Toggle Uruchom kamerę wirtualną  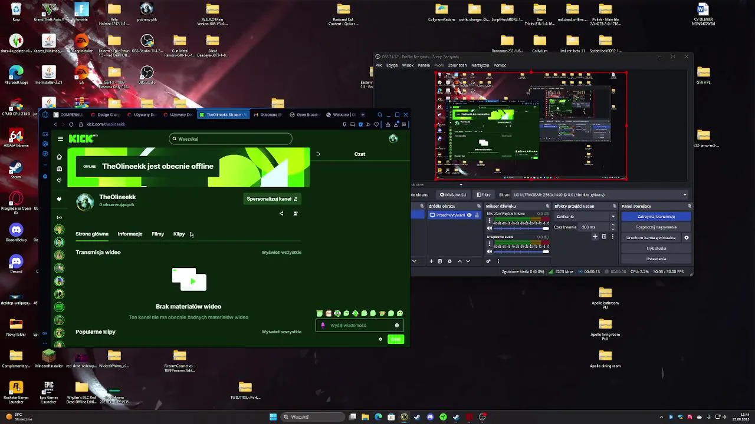point(651,237)
